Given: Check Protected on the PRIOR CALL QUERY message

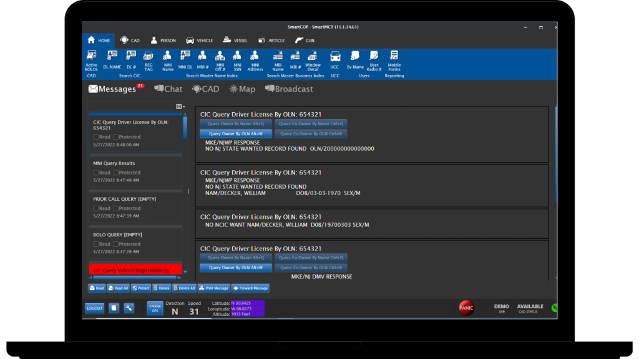Looking at the screenshot, I should click(x=116, y=208).
